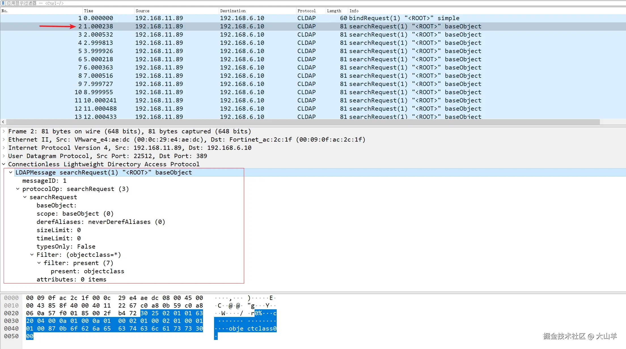Expand the User Datagram Protocol section
626x349 pixels.
tap(4, 156)
